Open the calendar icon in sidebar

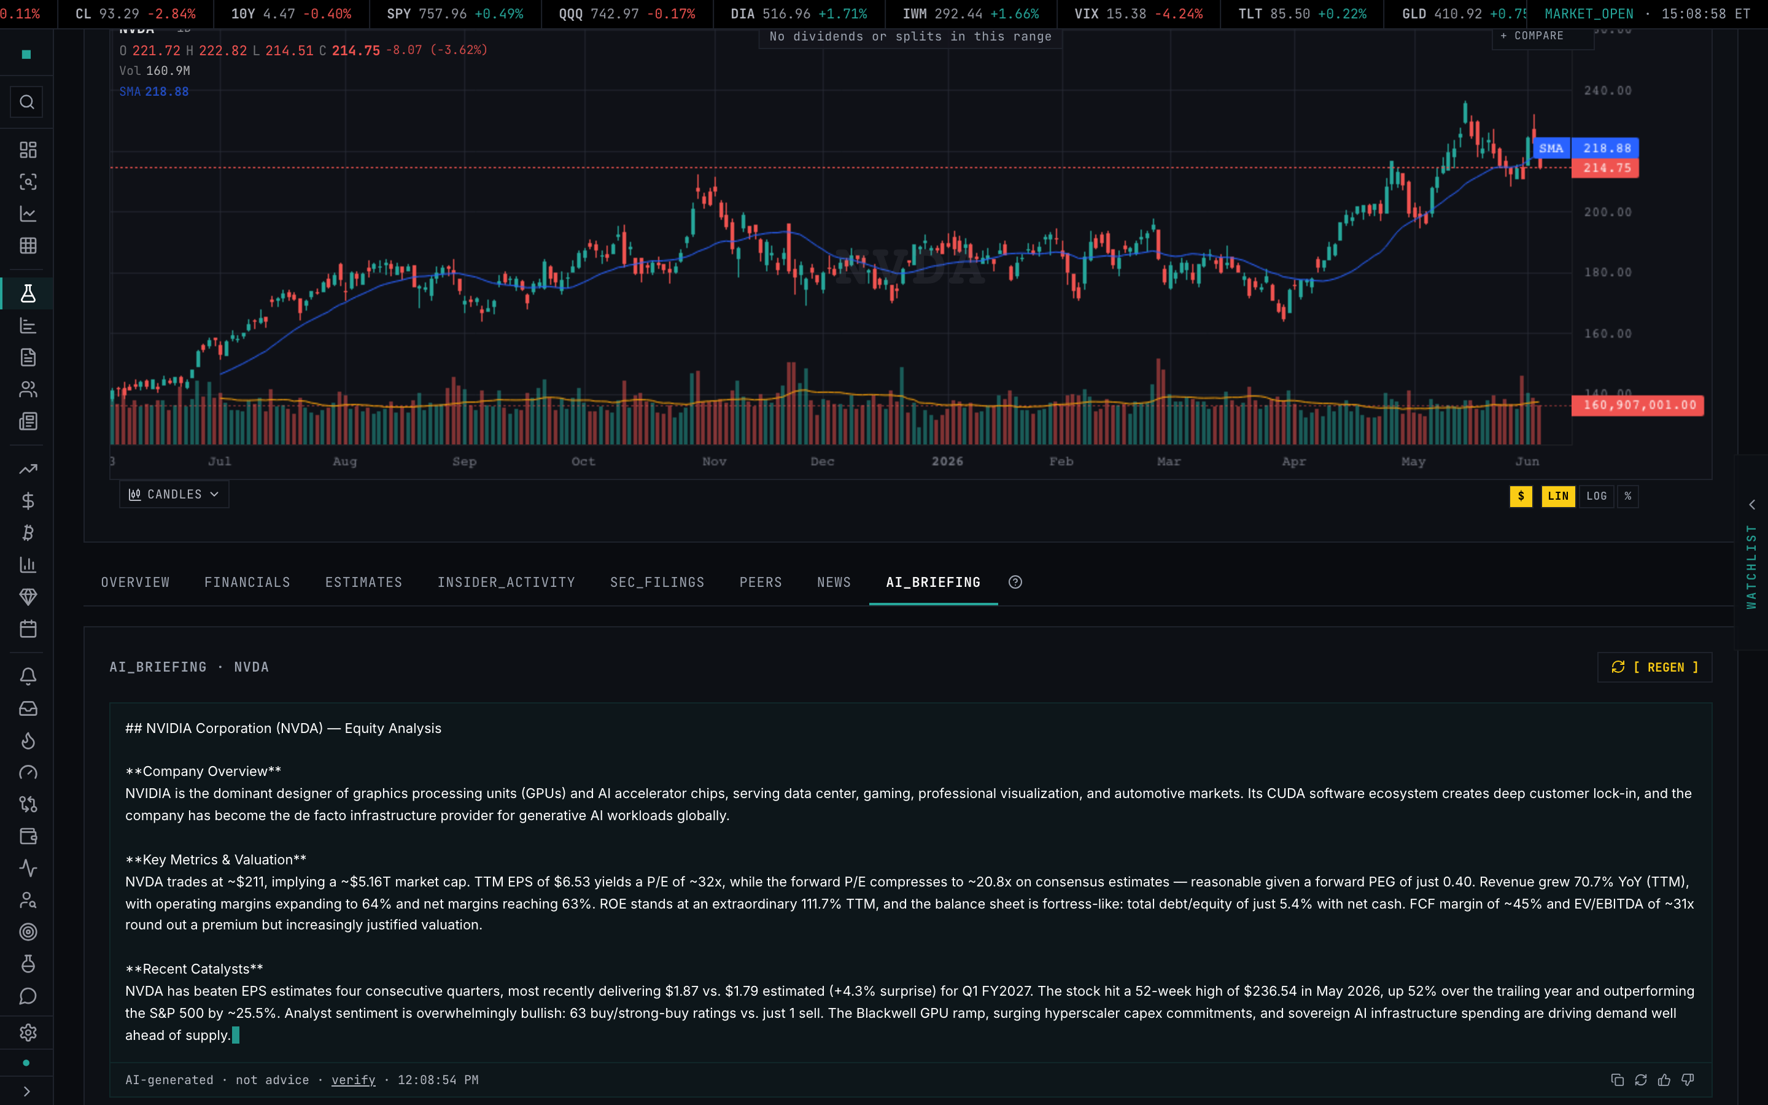[x=28, y=629]
